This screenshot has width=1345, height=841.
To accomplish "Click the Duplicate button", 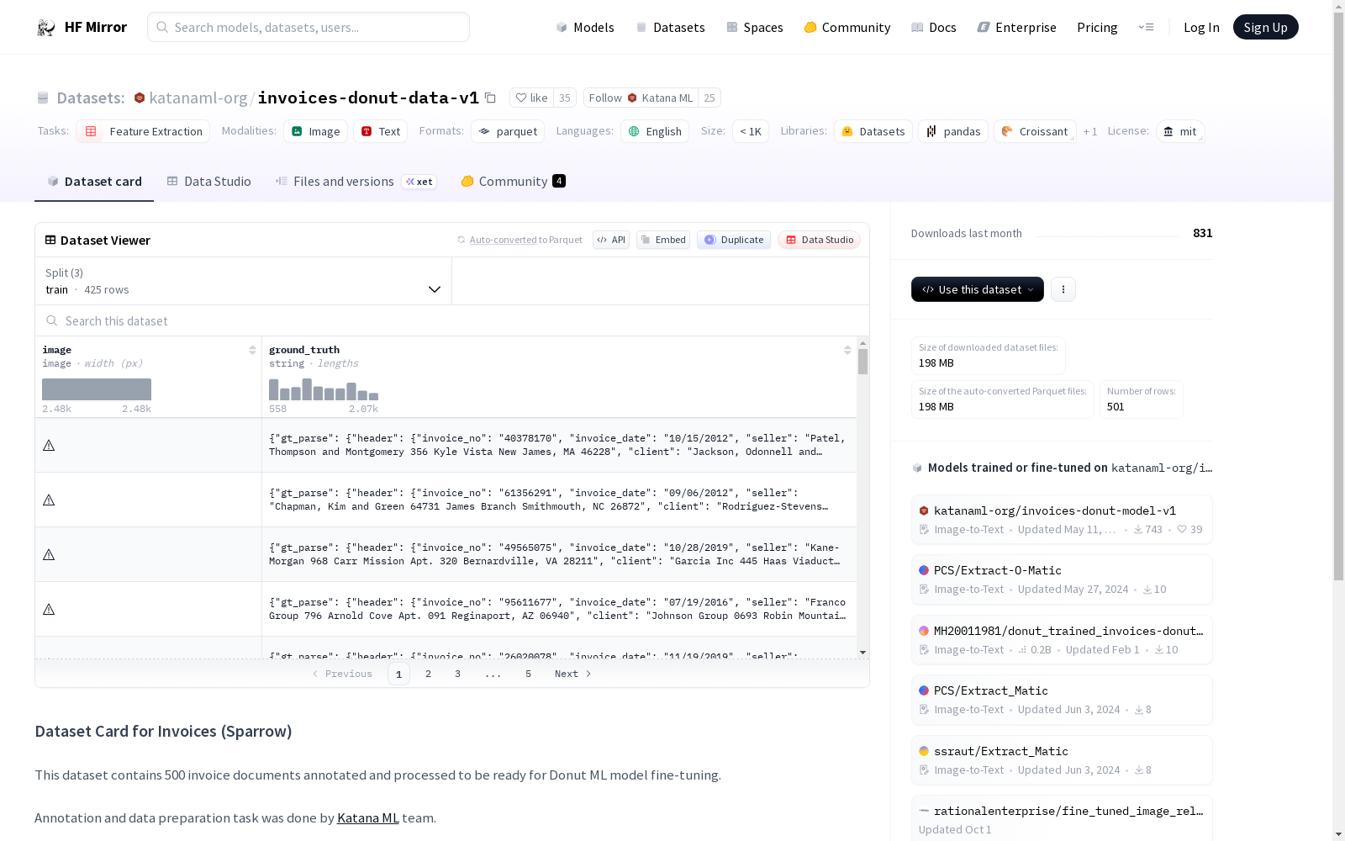I will pos(734,240).
